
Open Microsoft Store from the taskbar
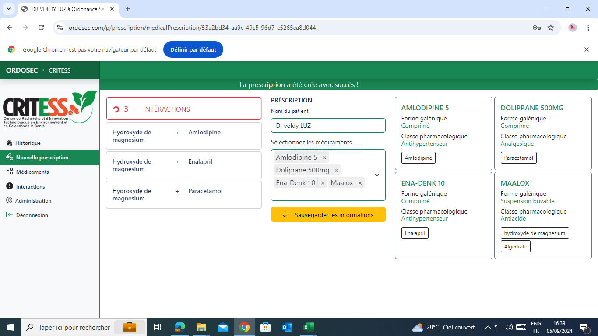[x=266, y=327]
